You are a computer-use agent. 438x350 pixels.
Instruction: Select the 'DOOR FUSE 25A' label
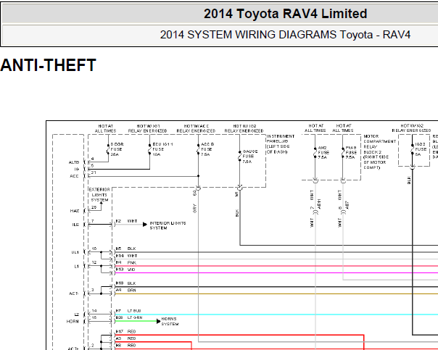pos(117,149)
